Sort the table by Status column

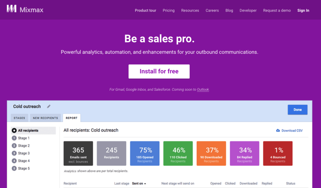pyautogui.click(x=290, y=183)
